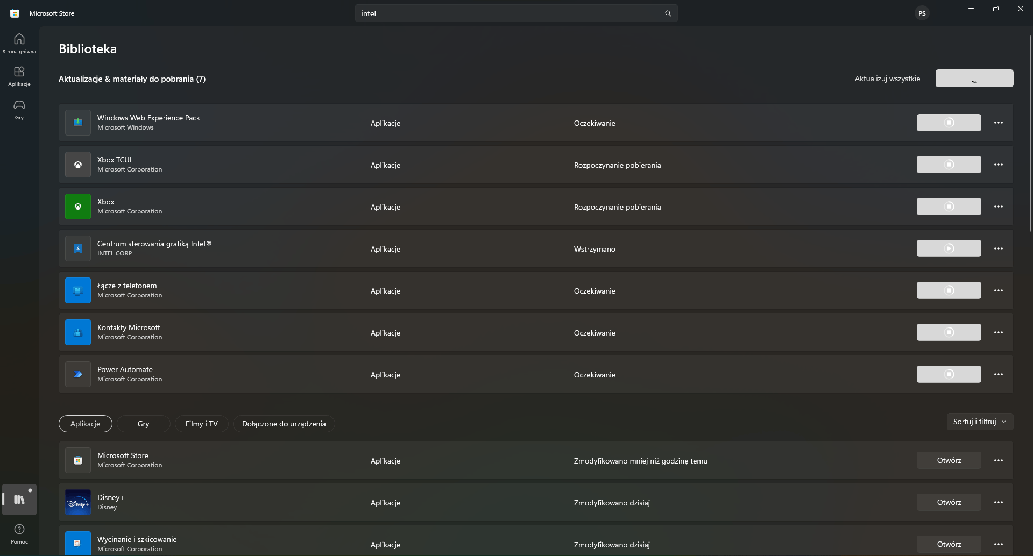Click the Xbox TCUI app icon

78,165
